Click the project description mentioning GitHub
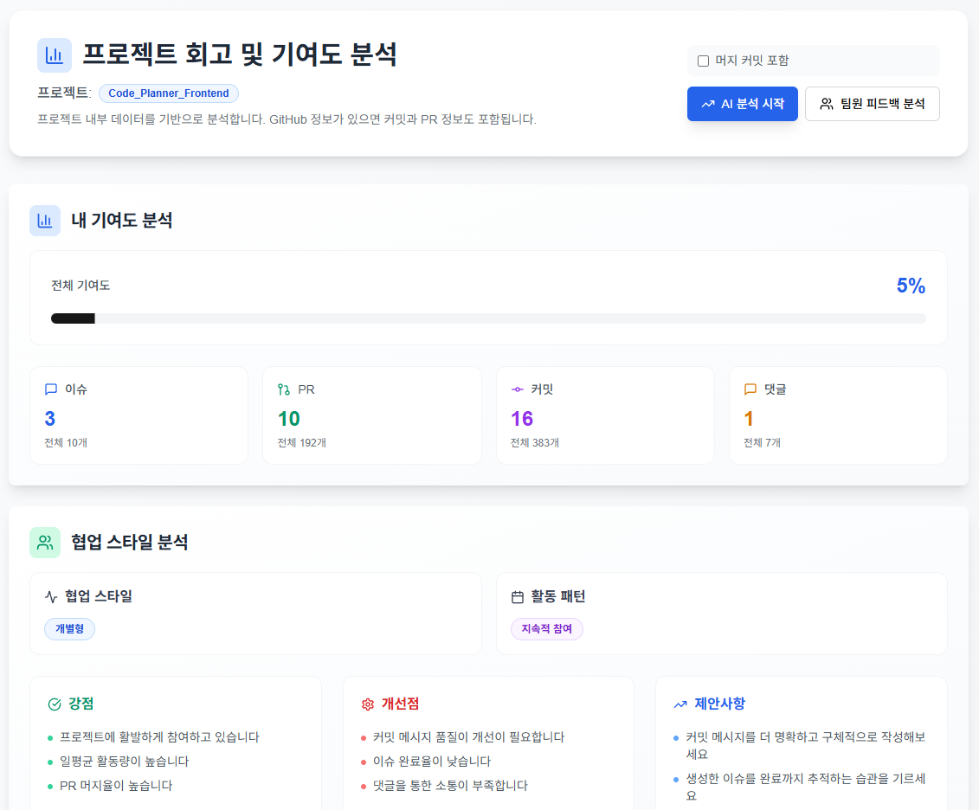 287,119
